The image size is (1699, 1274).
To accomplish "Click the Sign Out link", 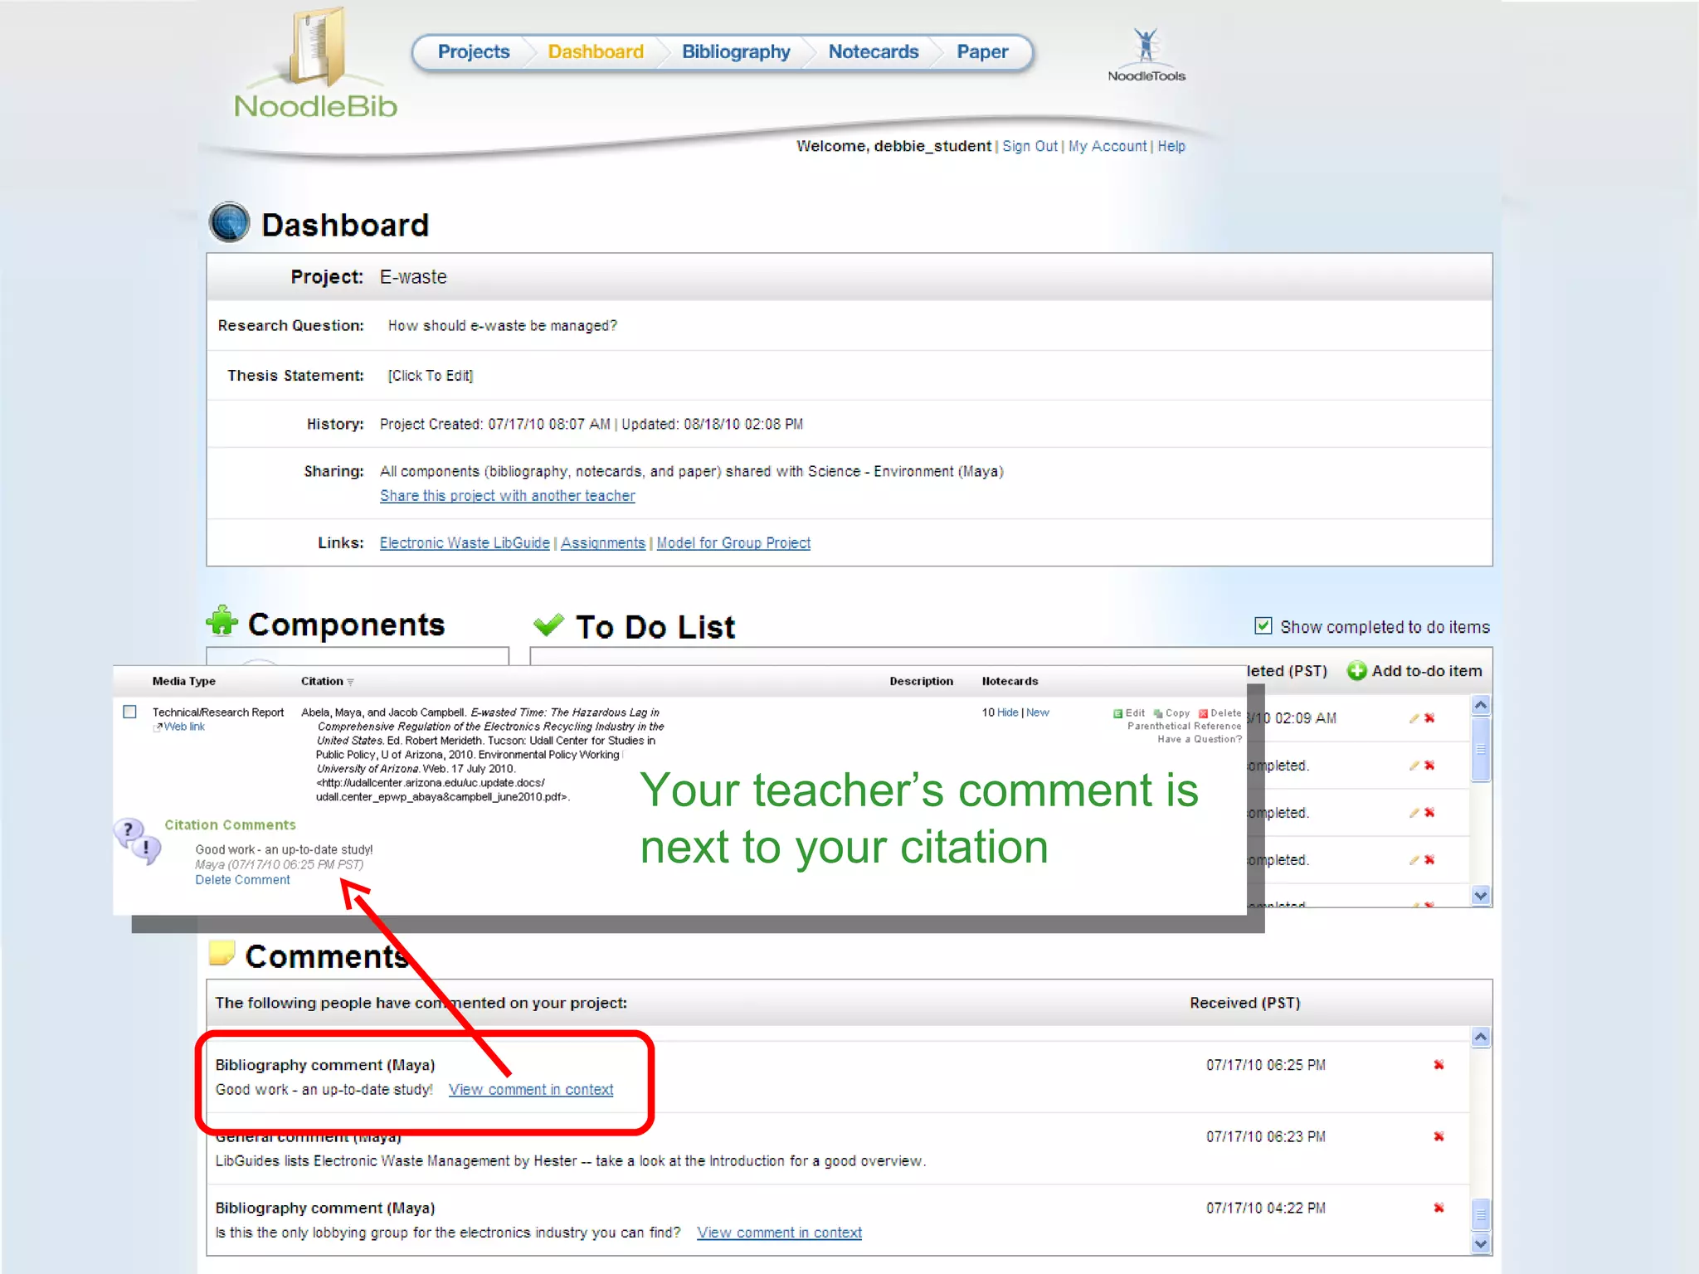I will [x=1030, y=146].
